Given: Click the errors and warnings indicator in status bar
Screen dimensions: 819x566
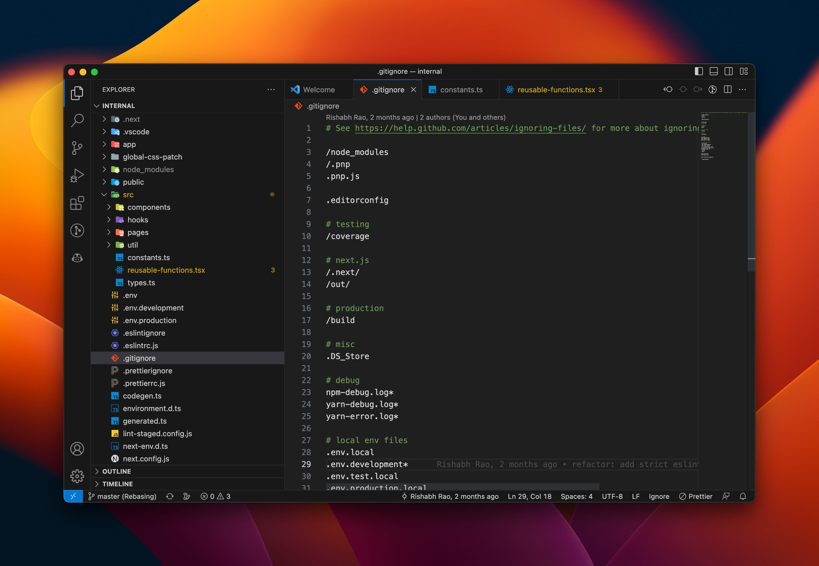Looking at the screenshot, I should (x=215, y=496).
